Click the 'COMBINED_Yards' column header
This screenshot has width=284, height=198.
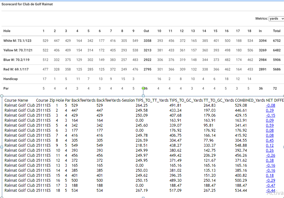pyautogui.click(x=250, y=100)
